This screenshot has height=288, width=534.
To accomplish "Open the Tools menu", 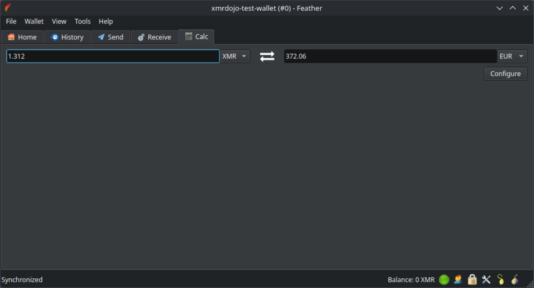I will pyautogui.click(x=82, y=21).
